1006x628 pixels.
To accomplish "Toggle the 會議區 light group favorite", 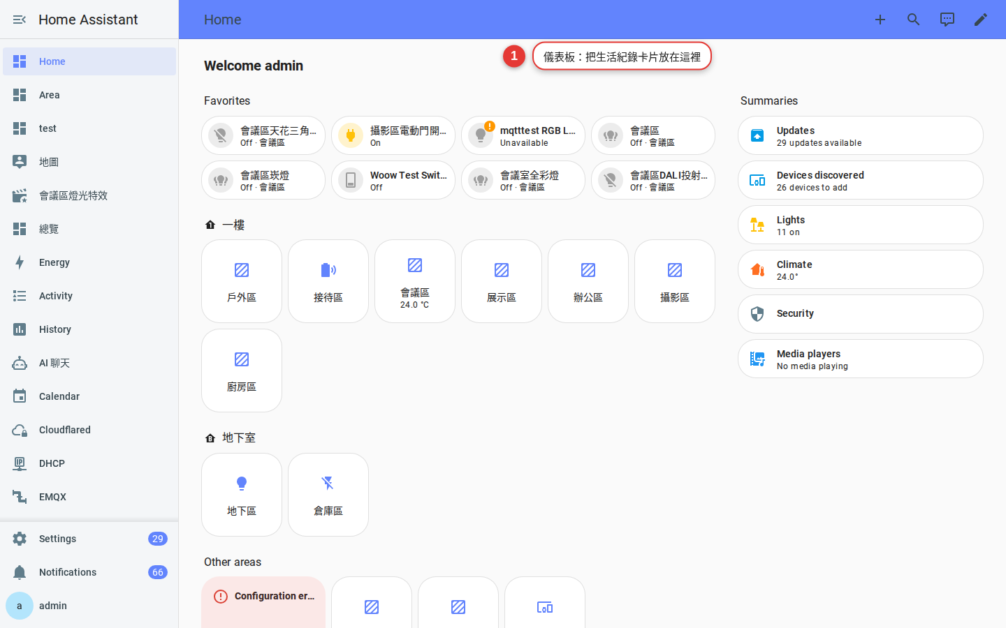I will pos(611,135).
